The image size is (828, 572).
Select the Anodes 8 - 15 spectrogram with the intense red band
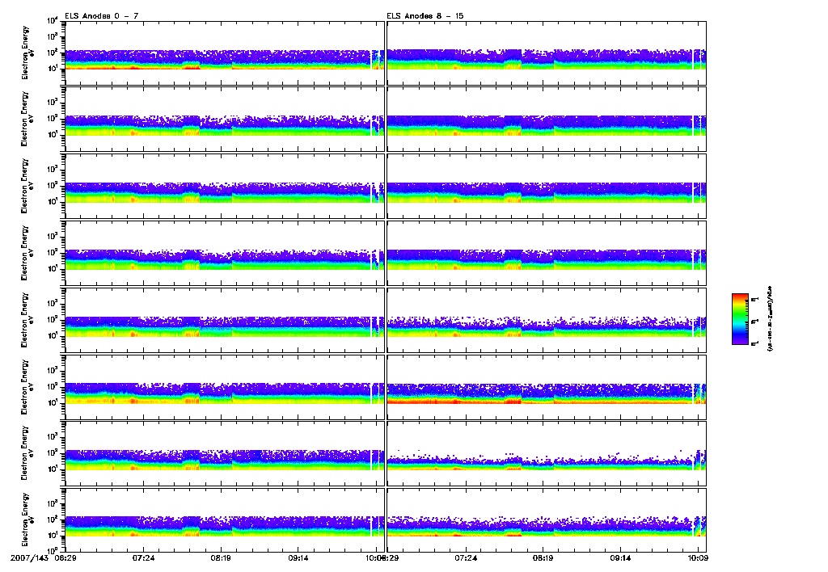click(547, 387)
